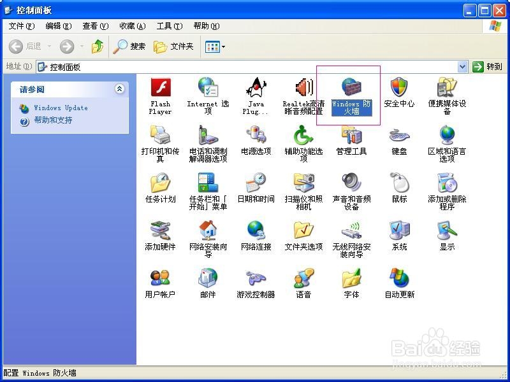Open the Internet 选项 icon

(208, 88)
